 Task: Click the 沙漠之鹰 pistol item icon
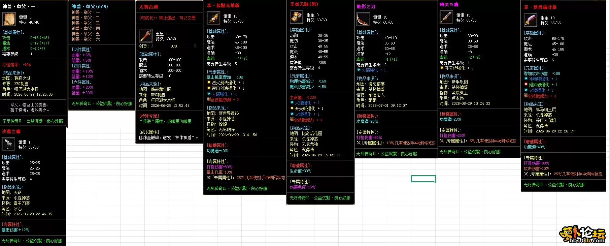coord(8,144)
